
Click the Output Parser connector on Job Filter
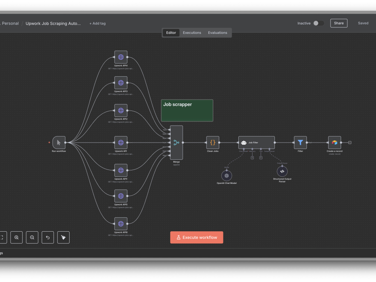pos(270,149)
